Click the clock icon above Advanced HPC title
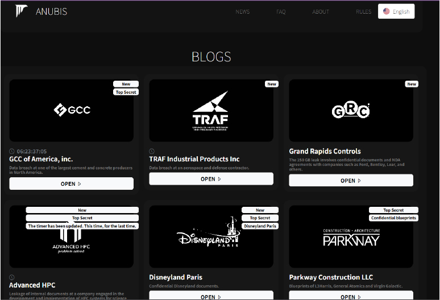The width and height of the screenshot is (440, 300). (12, 277)
